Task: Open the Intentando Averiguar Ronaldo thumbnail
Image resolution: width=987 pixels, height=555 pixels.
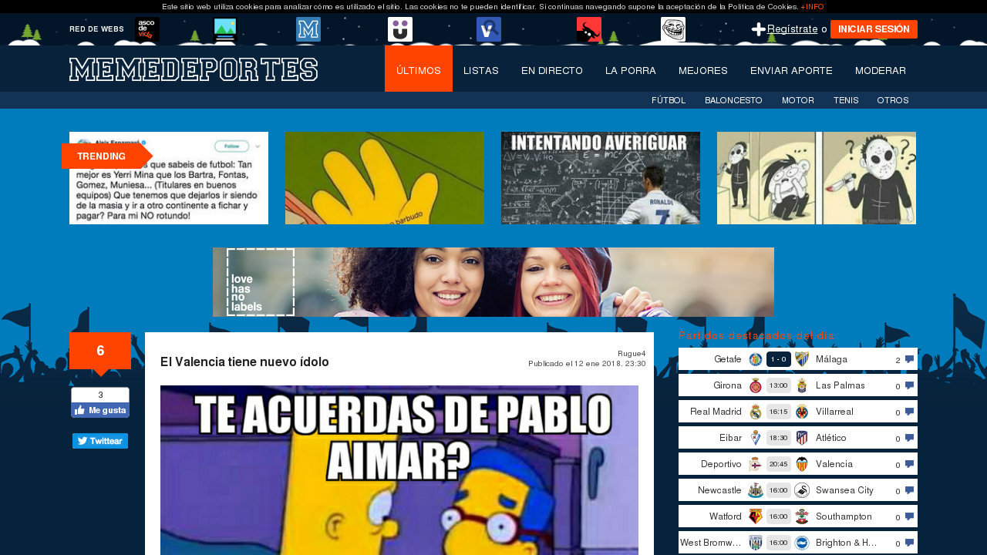Action: coord(601,178)
